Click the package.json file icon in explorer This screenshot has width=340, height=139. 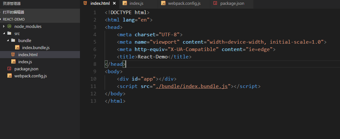tap(9, 69)
